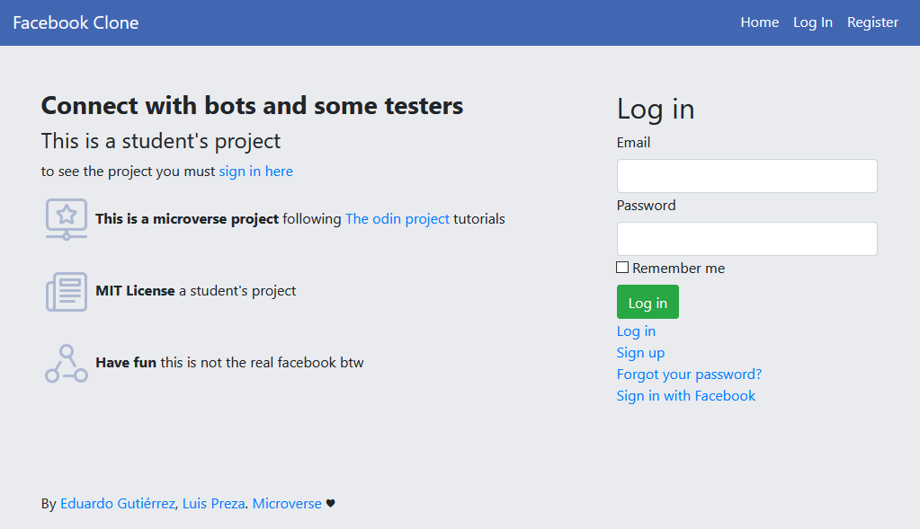Visit Luis Preza link in footer
This screenshot has width=920, height=529.
click(213, 503)
